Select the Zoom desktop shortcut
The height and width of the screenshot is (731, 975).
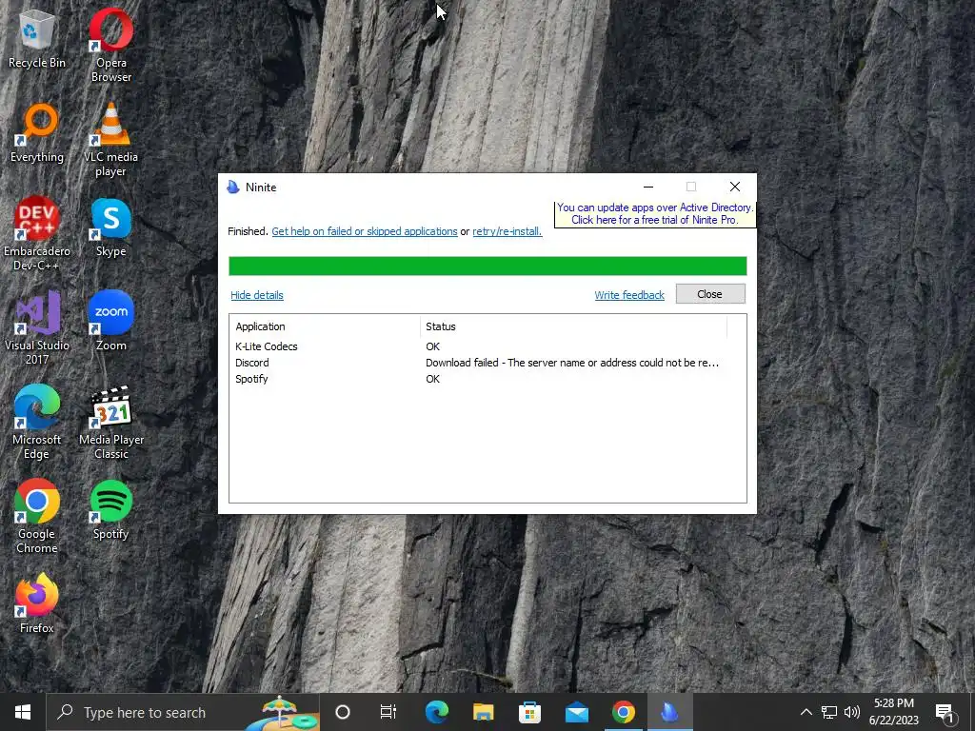(111, 321)
